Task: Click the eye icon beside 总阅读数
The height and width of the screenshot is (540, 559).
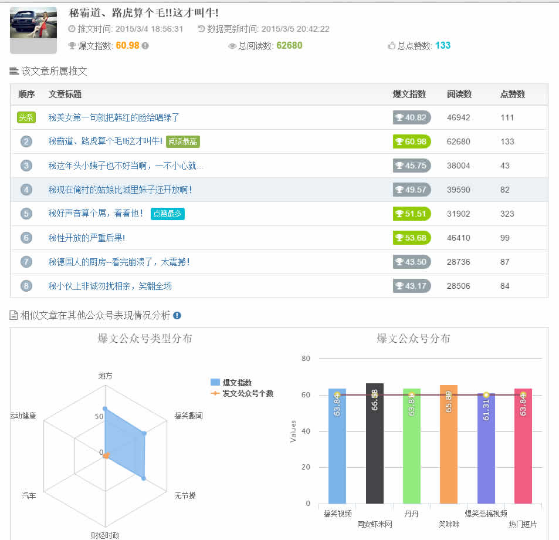Action: [232, 46]
